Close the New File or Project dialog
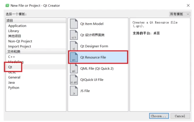The width and height of the screenshot is (194, 122). pos(188,5)
